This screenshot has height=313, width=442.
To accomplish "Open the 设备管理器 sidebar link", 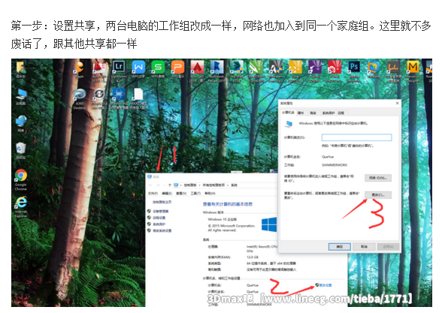I will point(161,211).
